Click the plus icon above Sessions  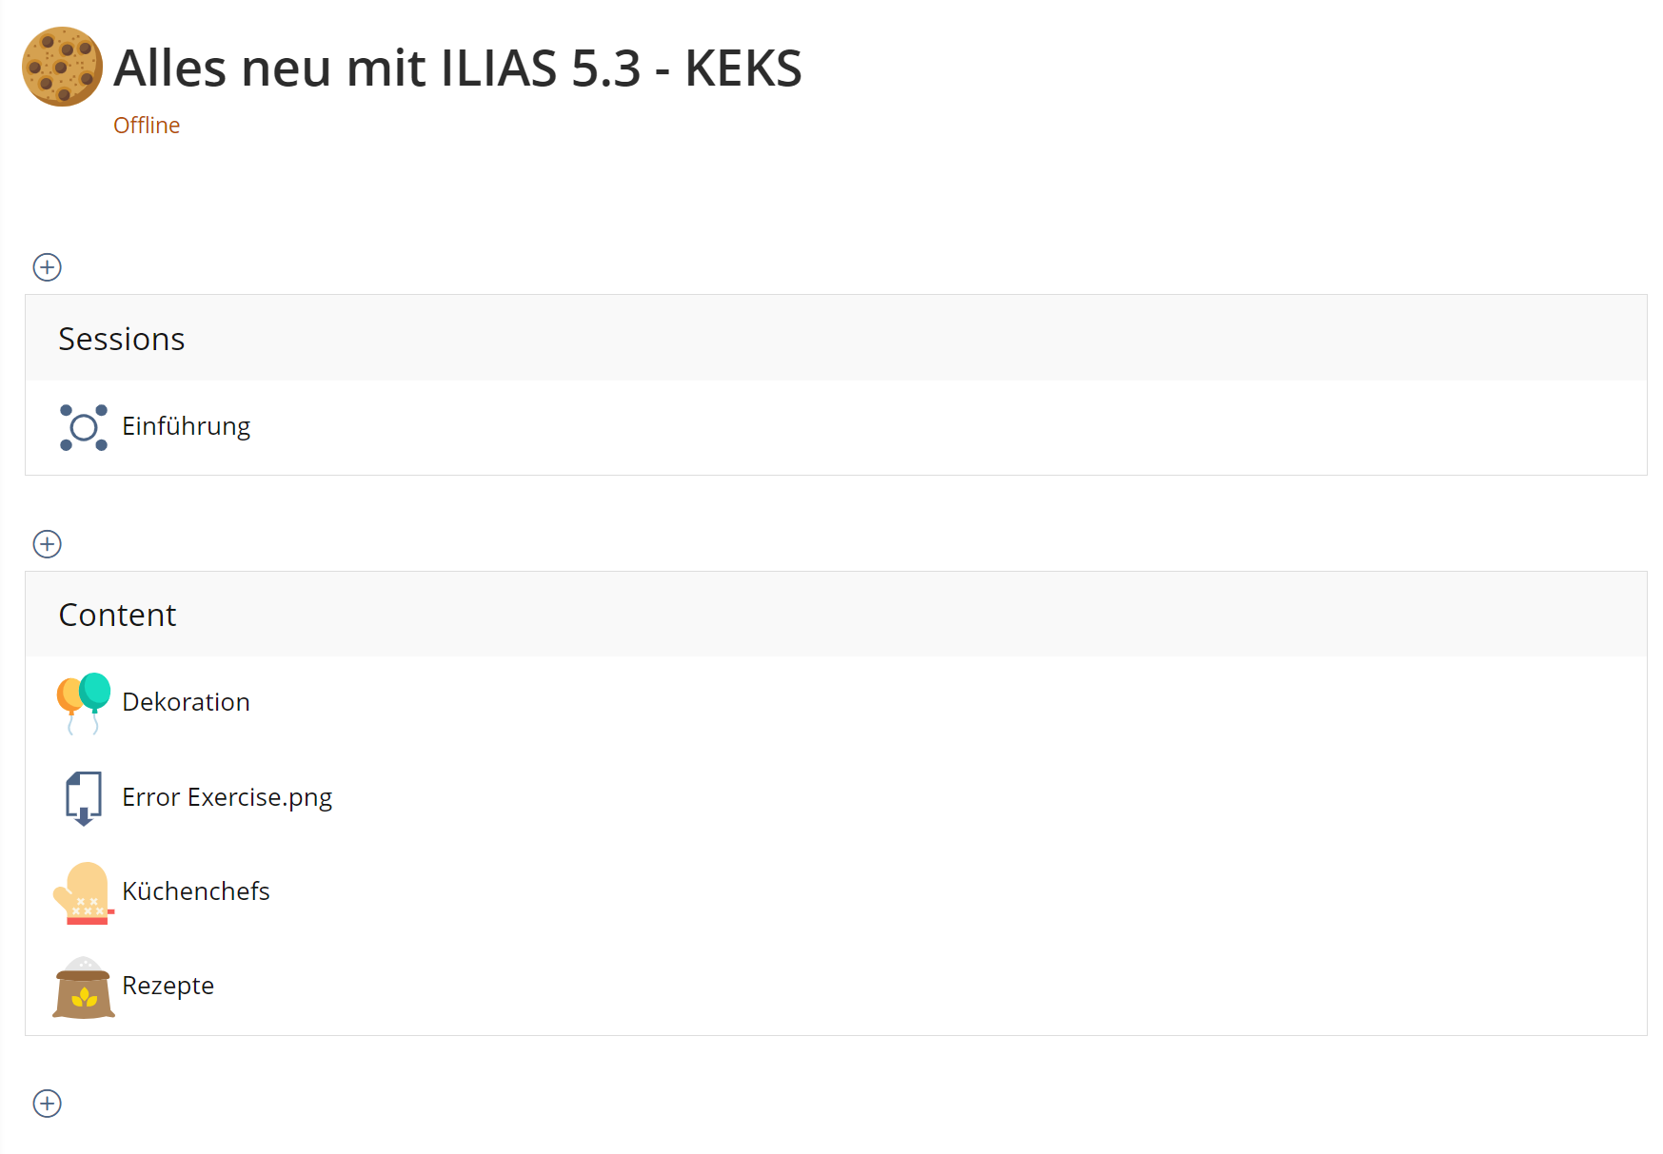point(48,267)
